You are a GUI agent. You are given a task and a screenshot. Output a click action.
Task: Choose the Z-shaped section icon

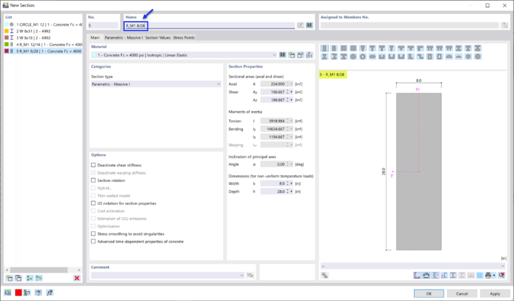(x=420, y=57)
